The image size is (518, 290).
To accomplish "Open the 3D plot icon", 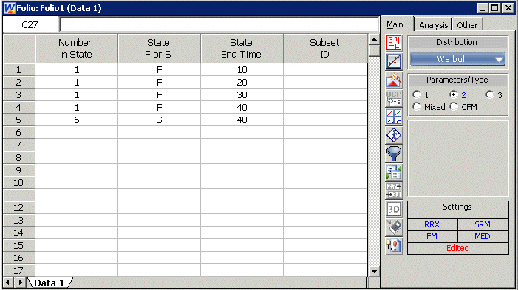I will pyautogui.click(x=394, y=209).
